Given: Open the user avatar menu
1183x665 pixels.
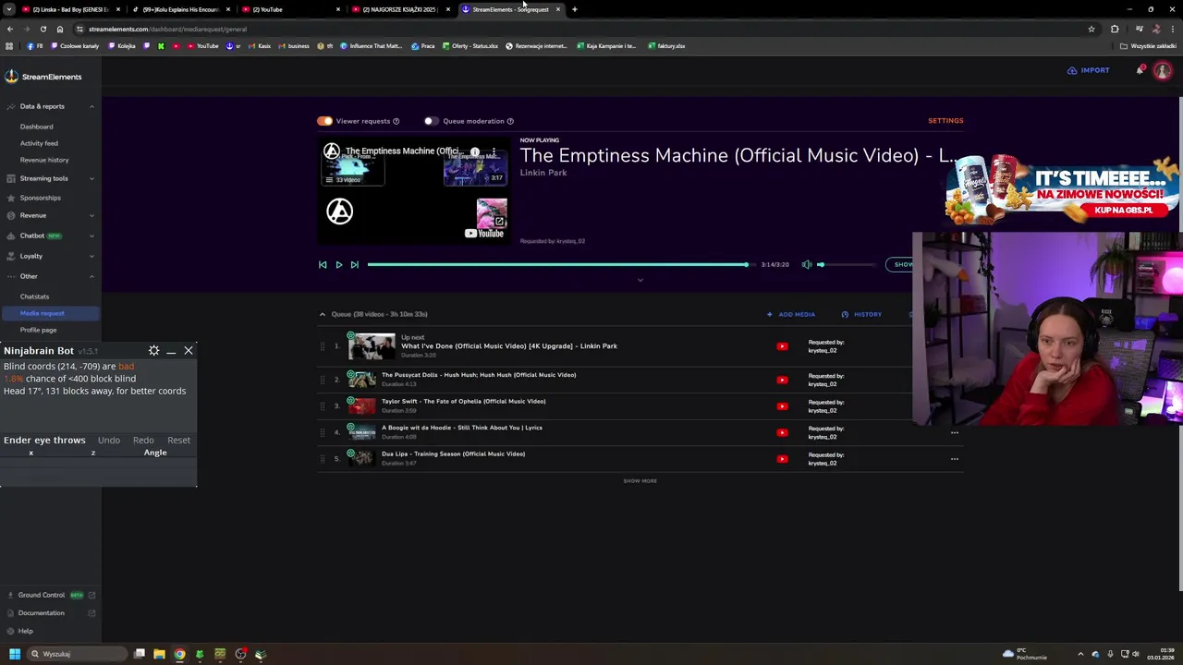Looking at the screenshot, I should coord(1163,71).
